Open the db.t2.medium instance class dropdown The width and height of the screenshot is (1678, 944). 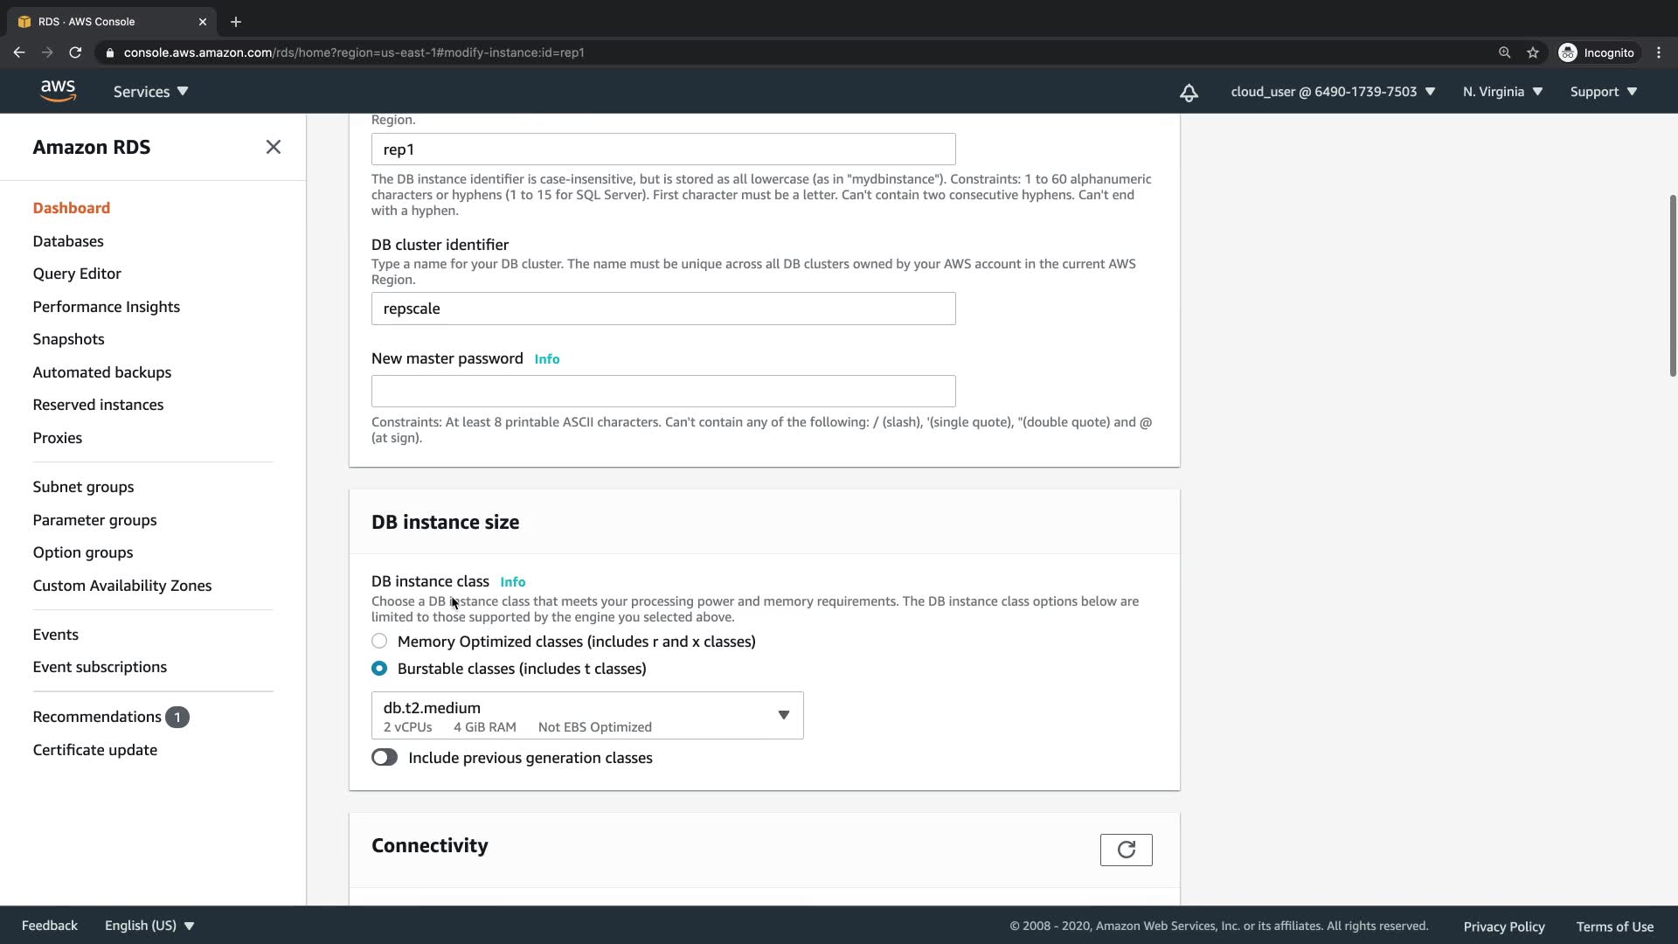(587, 716)
